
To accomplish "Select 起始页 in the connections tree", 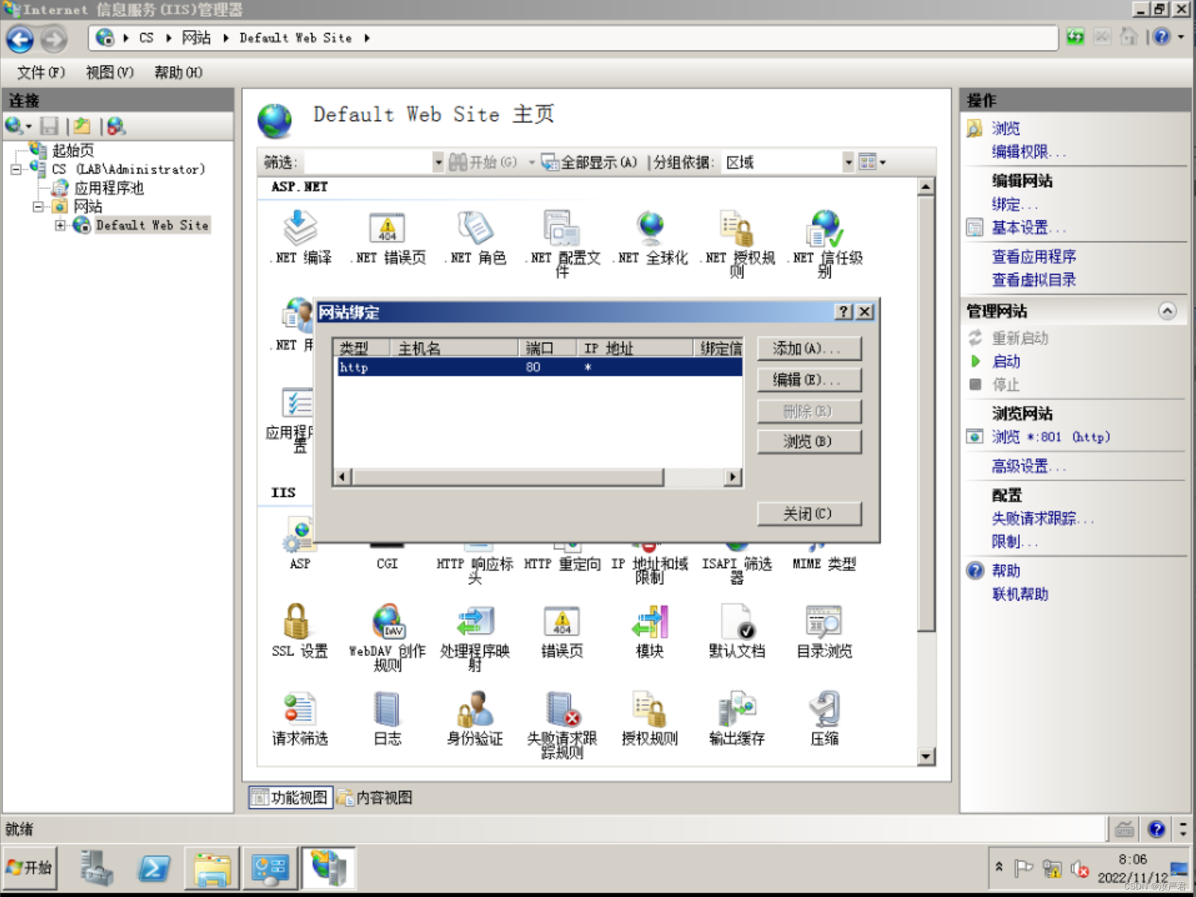I will 73,150.
